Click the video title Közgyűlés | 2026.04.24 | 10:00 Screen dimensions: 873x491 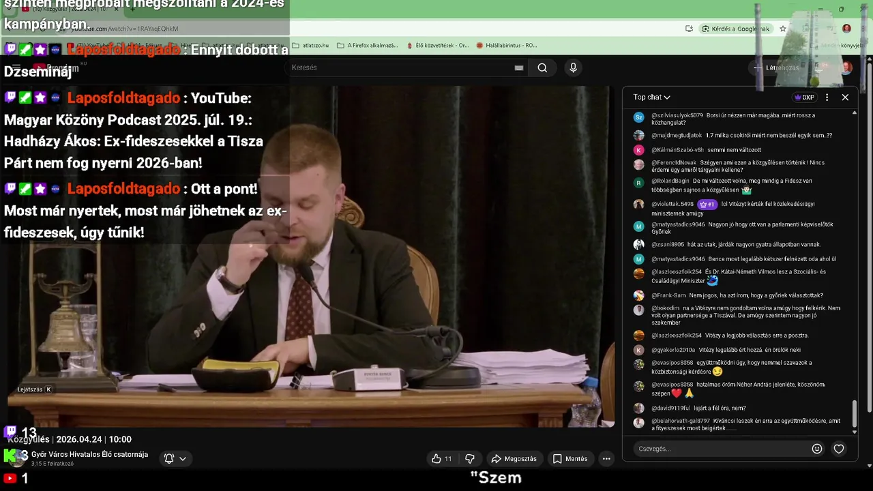coord(70,439)
